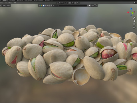The image size is (137, 103).
Task: Toggle the bookmark icon beside search
Action: 90,5
